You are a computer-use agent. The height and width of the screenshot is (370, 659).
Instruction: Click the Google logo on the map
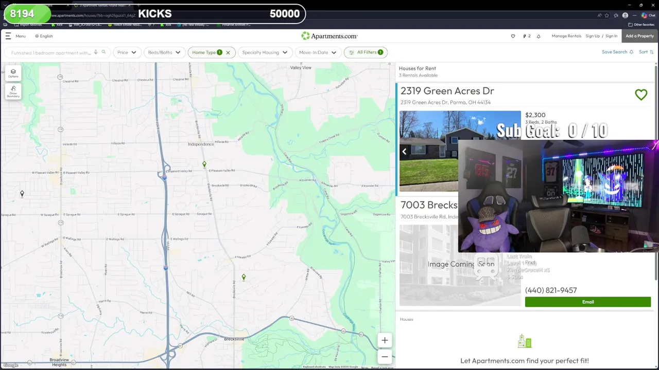click(10, 365)
